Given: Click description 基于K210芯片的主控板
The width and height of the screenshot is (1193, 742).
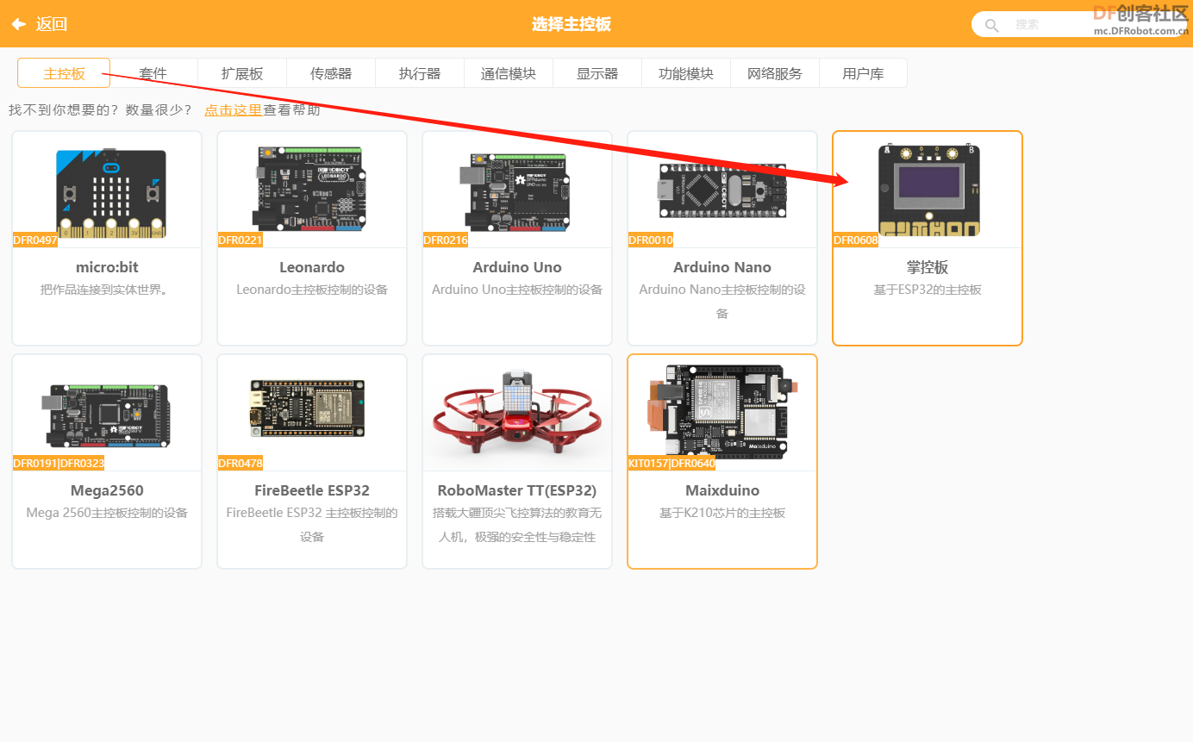Looking at the screenshot, I should pyautogui.click(x=722, y=513).
